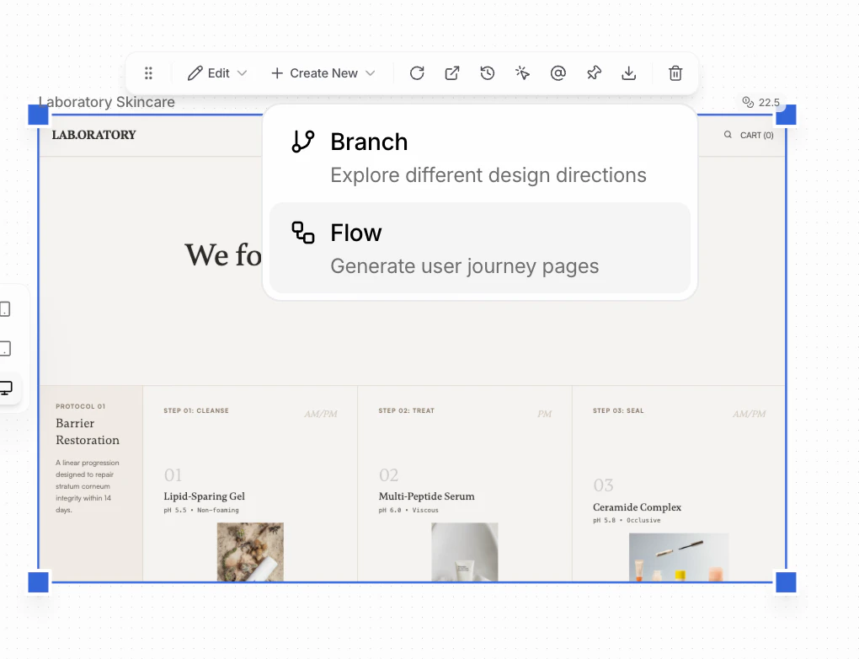Expand the Create New dropdown
Viewport: 859px width, 659px height.
(323, 72)
